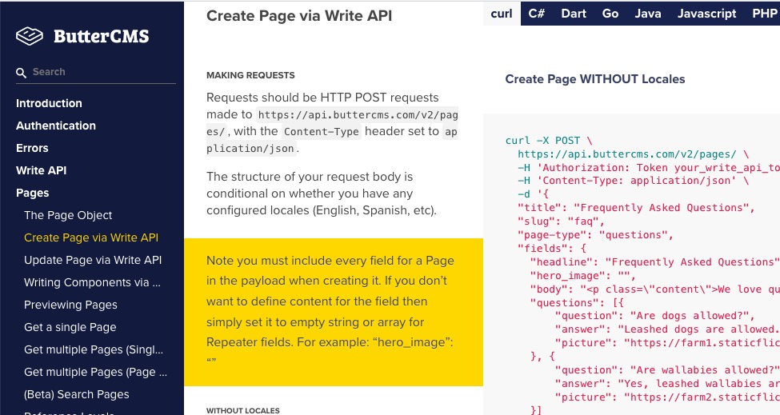Switch to the Javascript code tab
Image resolution: width=780 pixels, height=415 pixels.
(707, 14)
